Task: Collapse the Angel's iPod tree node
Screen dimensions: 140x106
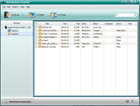Action: tap(3, 27)
